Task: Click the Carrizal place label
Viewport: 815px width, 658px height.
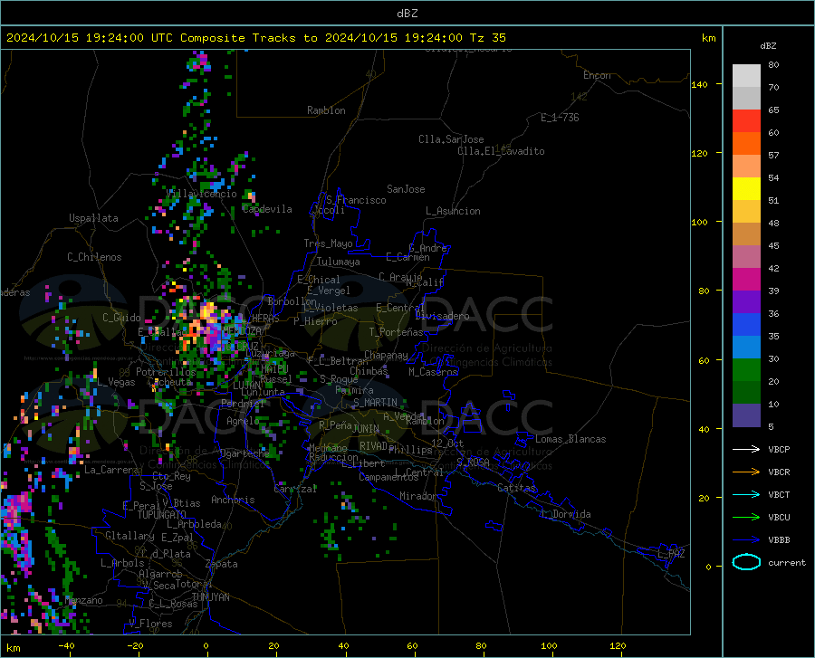Action: [x=295, y=489]
